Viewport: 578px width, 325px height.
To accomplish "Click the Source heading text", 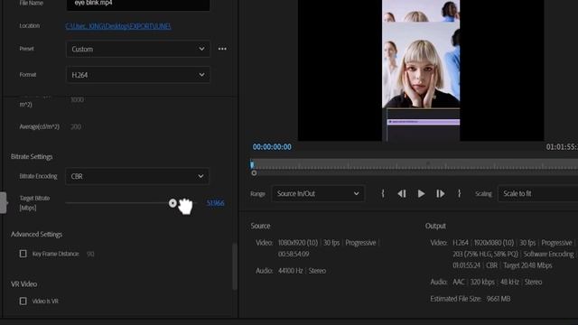I will click(260, 226).
